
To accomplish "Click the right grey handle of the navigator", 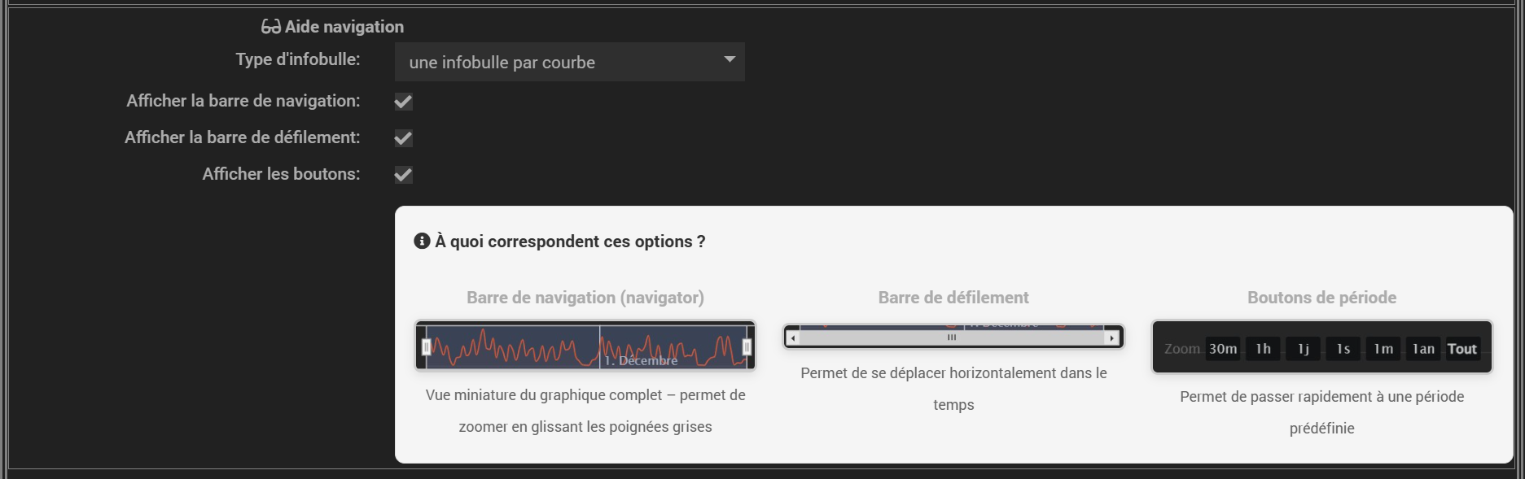I will [x=746, y=347].
